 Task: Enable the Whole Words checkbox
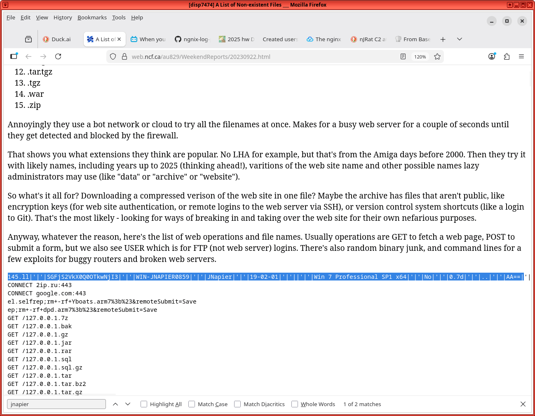[295, 404]
